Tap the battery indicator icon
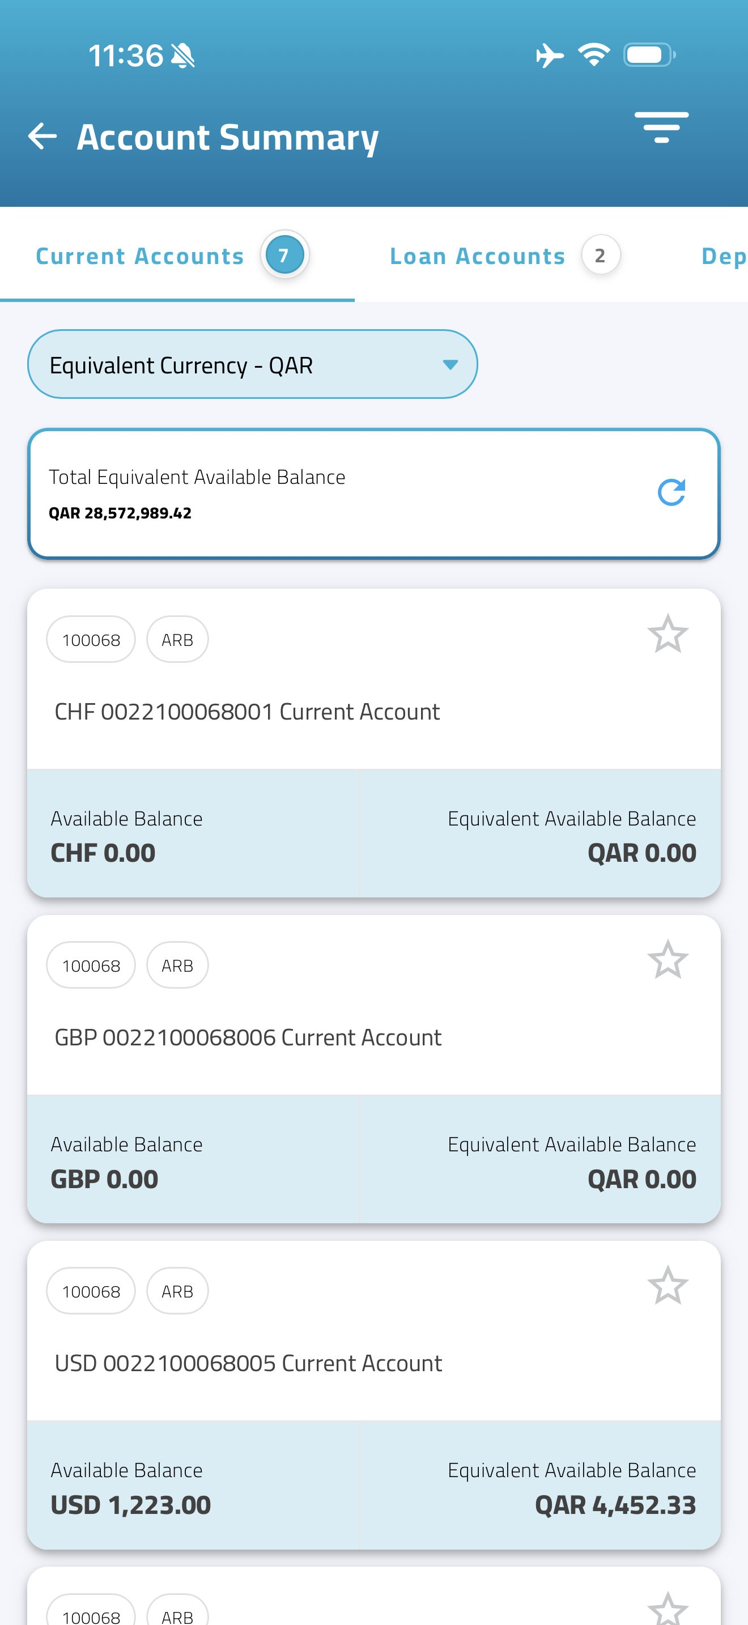Image resolution: width=748 pixels, height=1625 pixels. [x=649, y=55]
